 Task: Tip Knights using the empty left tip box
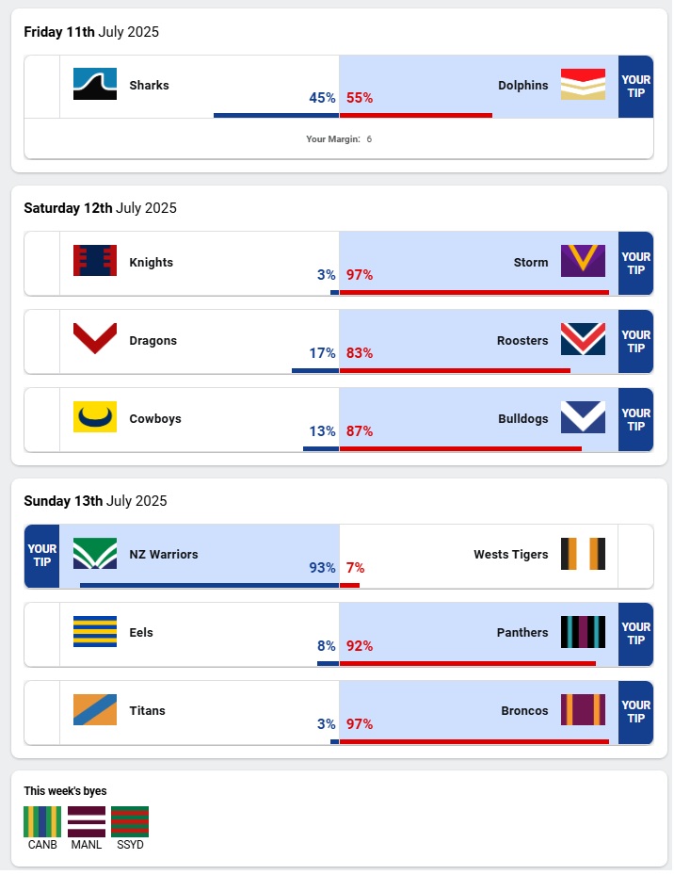tap(42, 263)
